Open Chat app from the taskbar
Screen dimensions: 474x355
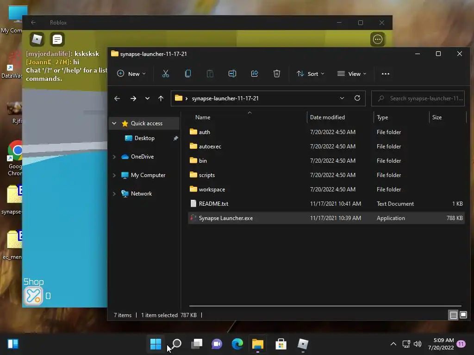217,344
